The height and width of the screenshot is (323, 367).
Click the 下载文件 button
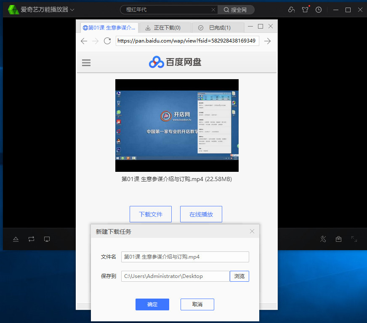(151, 214)
